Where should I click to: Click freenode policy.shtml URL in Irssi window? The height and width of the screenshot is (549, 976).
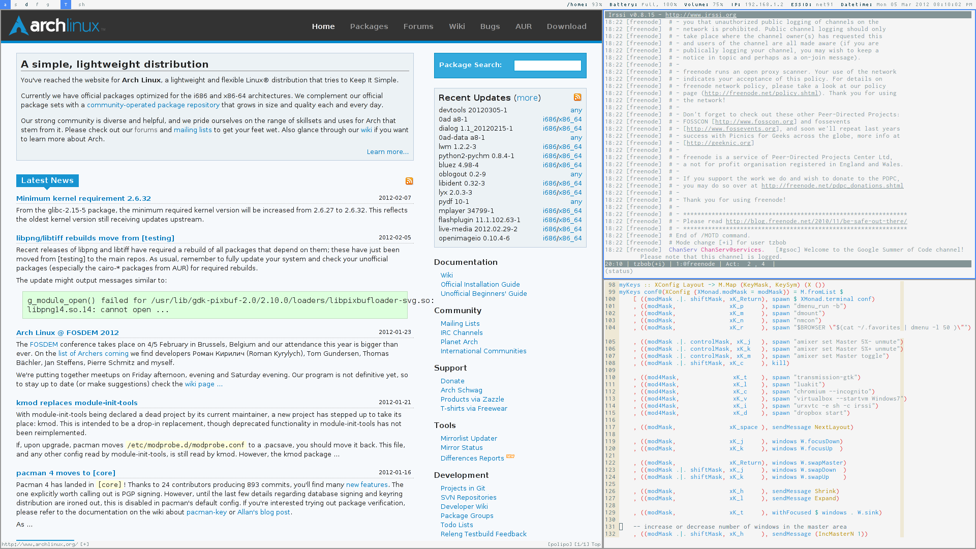coord(761,93)
